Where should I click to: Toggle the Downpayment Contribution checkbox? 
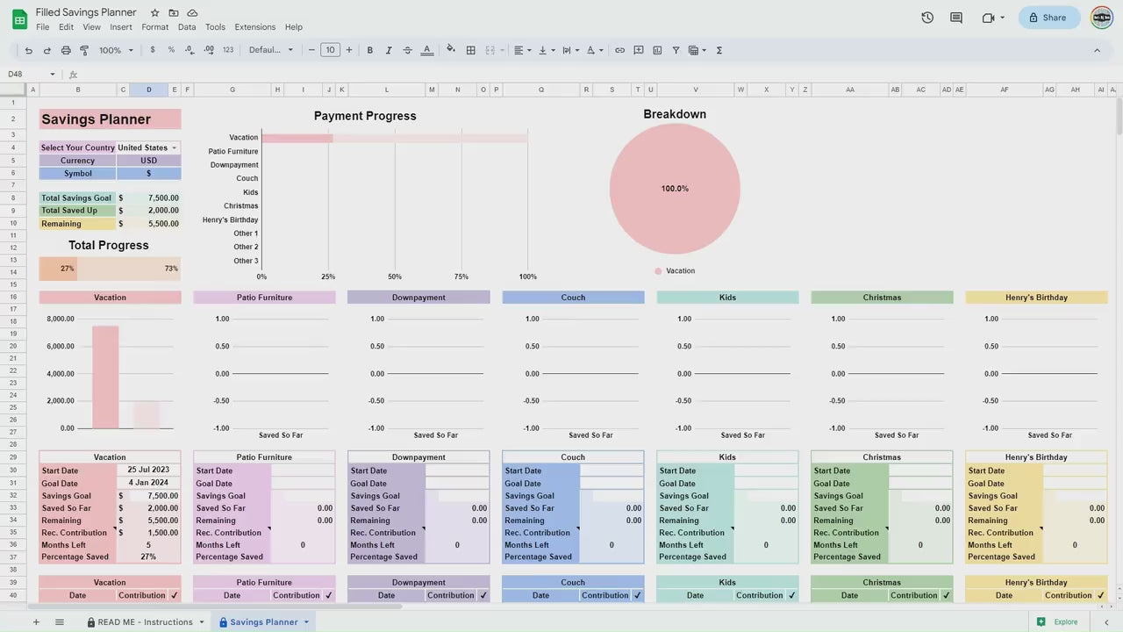tap(483, 595)
